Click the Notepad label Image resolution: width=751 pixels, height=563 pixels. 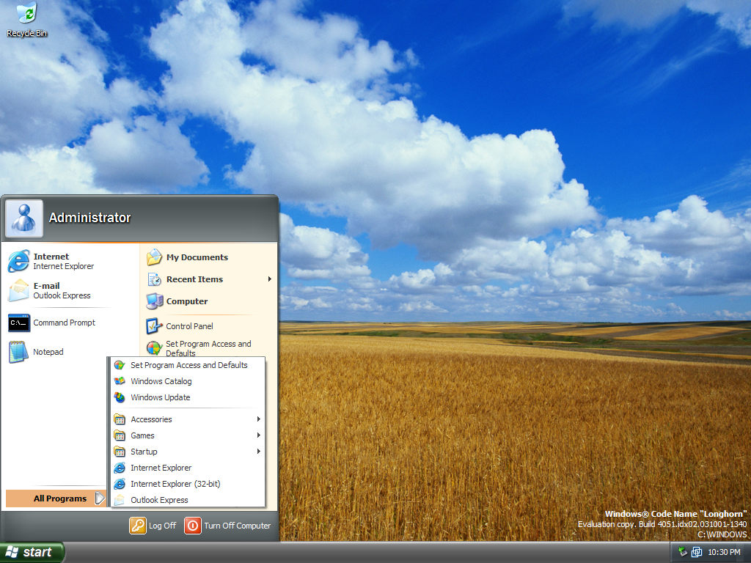coord(48,352)
